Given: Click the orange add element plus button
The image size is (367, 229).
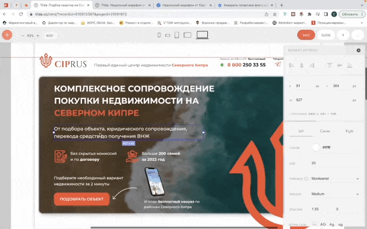Looking at the screenshot, I should [7, 35].
